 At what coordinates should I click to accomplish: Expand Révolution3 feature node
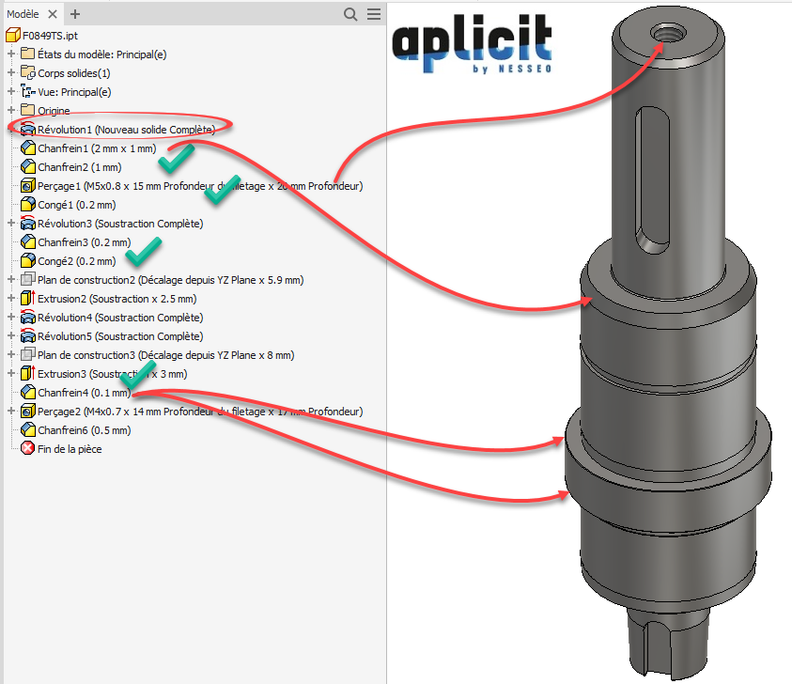click(x=11, y=223)
